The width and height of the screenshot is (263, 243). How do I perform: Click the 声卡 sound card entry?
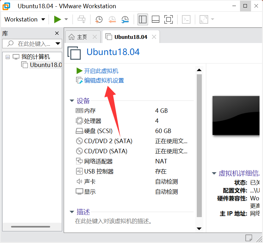pyautogui.click(x=90, y=181)
